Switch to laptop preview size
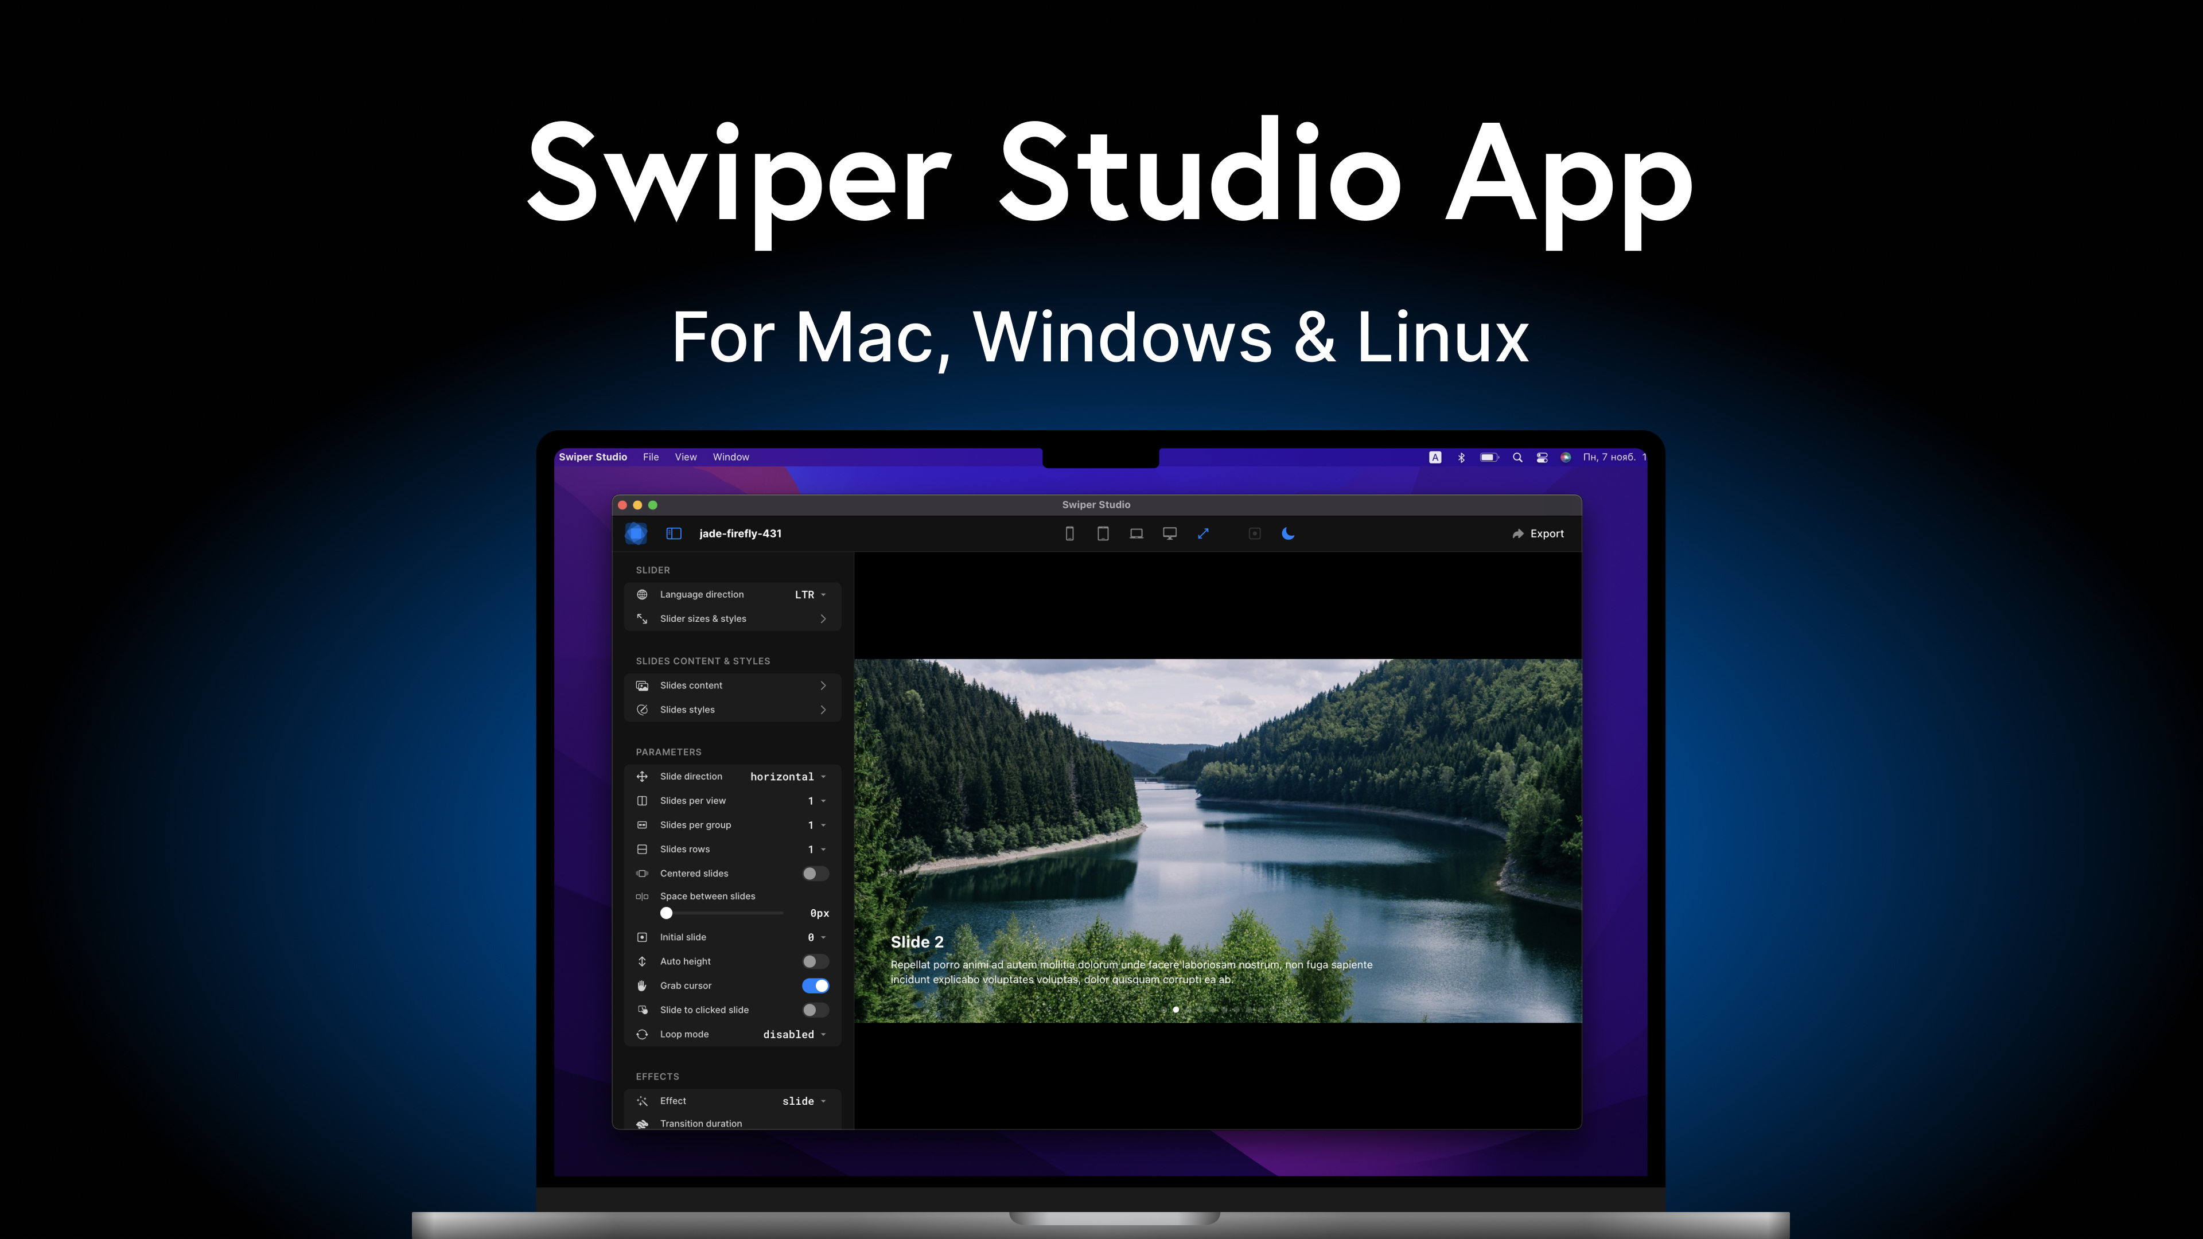 pos(1136,533)
